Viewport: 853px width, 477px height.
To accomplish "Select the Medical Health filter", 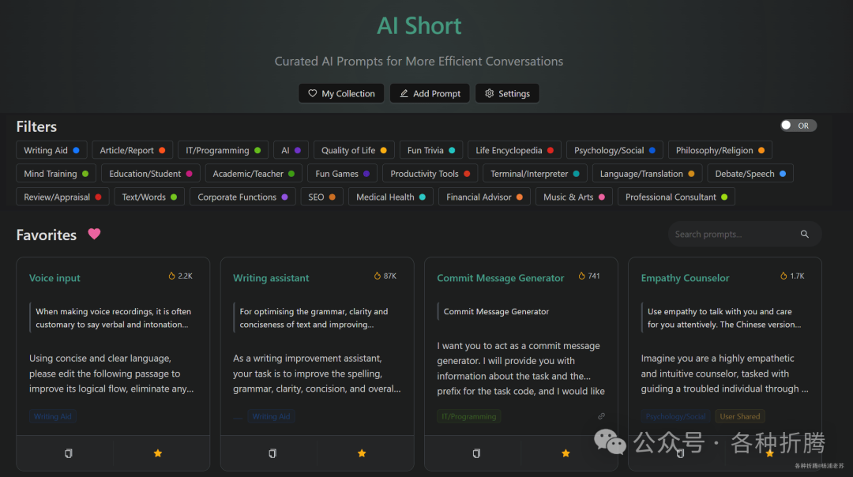I will [x=390, y=196].
